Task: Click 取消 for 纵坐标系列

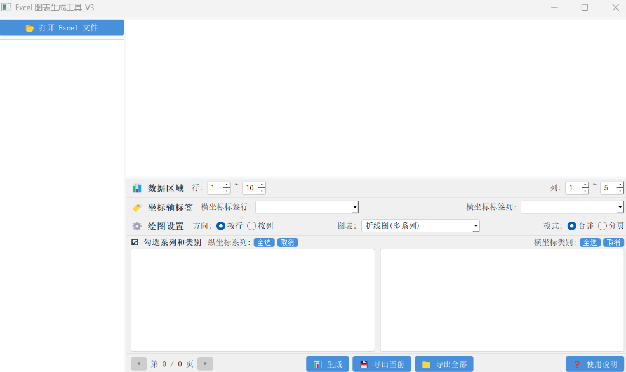Action: click(288, 242)
